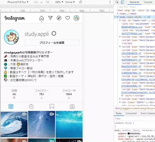Select the IGTV tab icon

(31, 107)
